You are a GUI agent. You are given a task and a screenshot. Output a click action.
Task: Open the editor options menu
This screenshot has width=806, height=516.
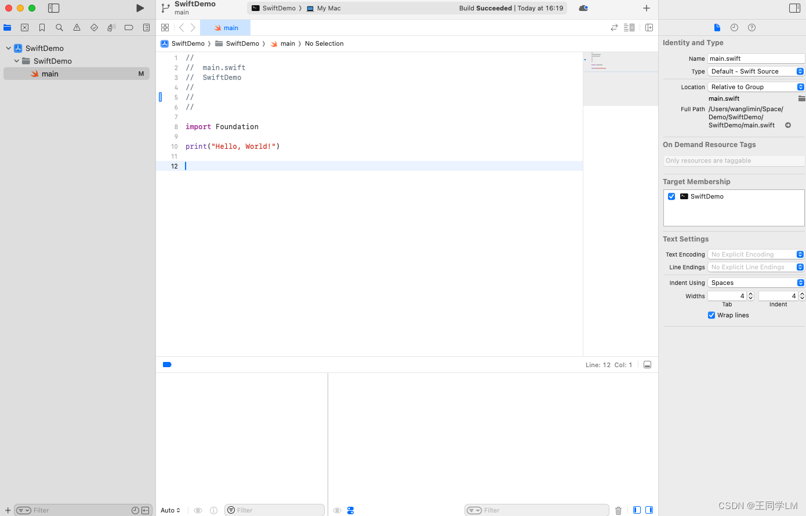click(x=629, y=27)
